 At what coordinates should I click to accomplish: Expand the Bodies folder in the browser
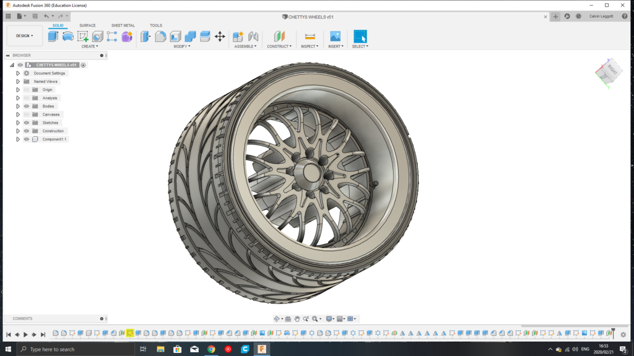tap(18, 106)
